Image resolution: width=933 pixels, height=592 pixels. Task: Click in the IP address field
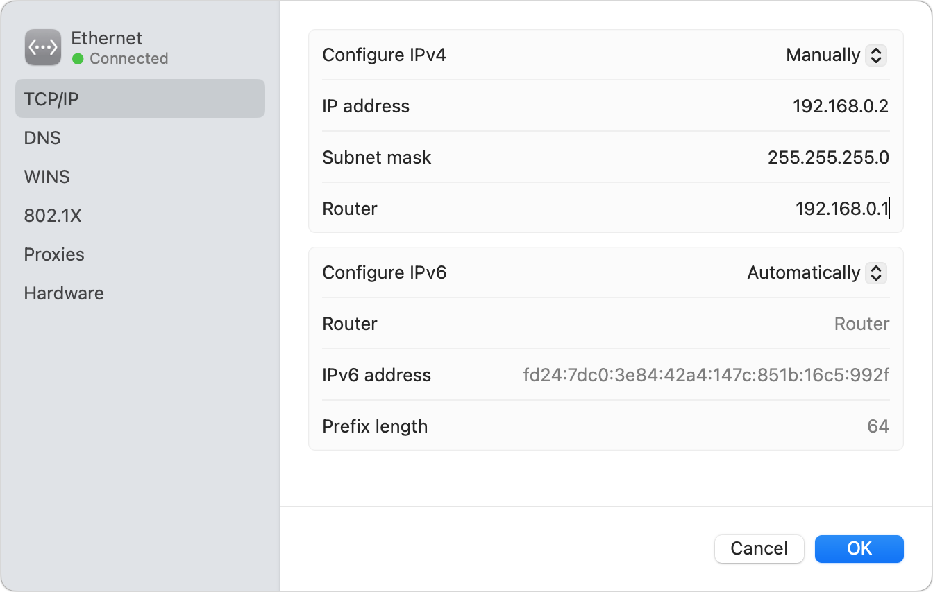pos(840,106)
